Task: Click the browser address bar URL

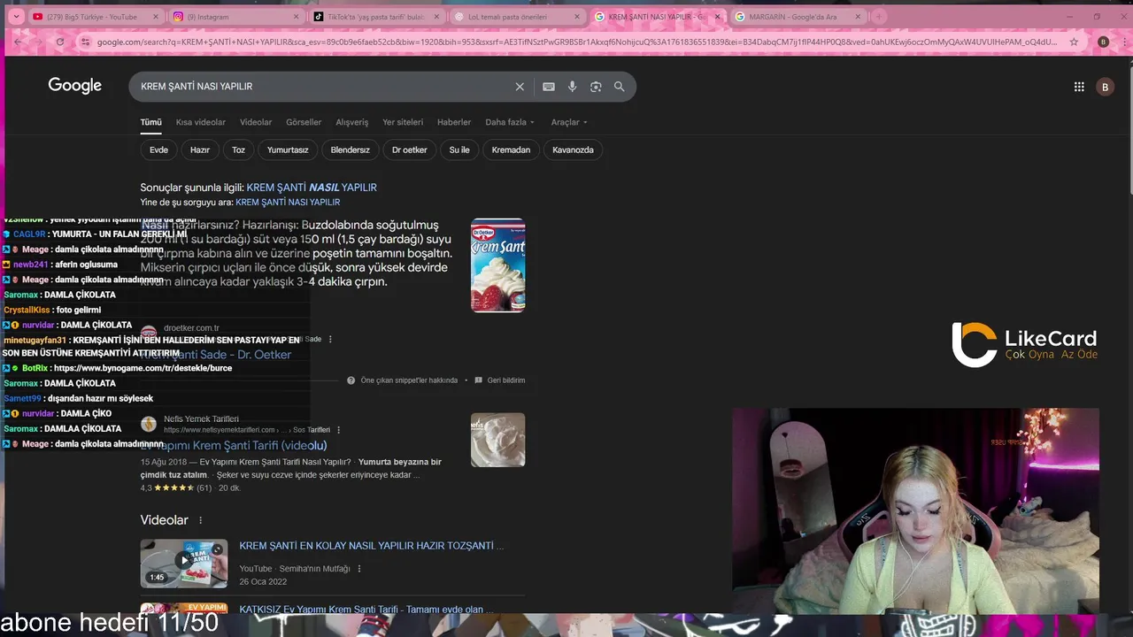Action: (575, 42)
